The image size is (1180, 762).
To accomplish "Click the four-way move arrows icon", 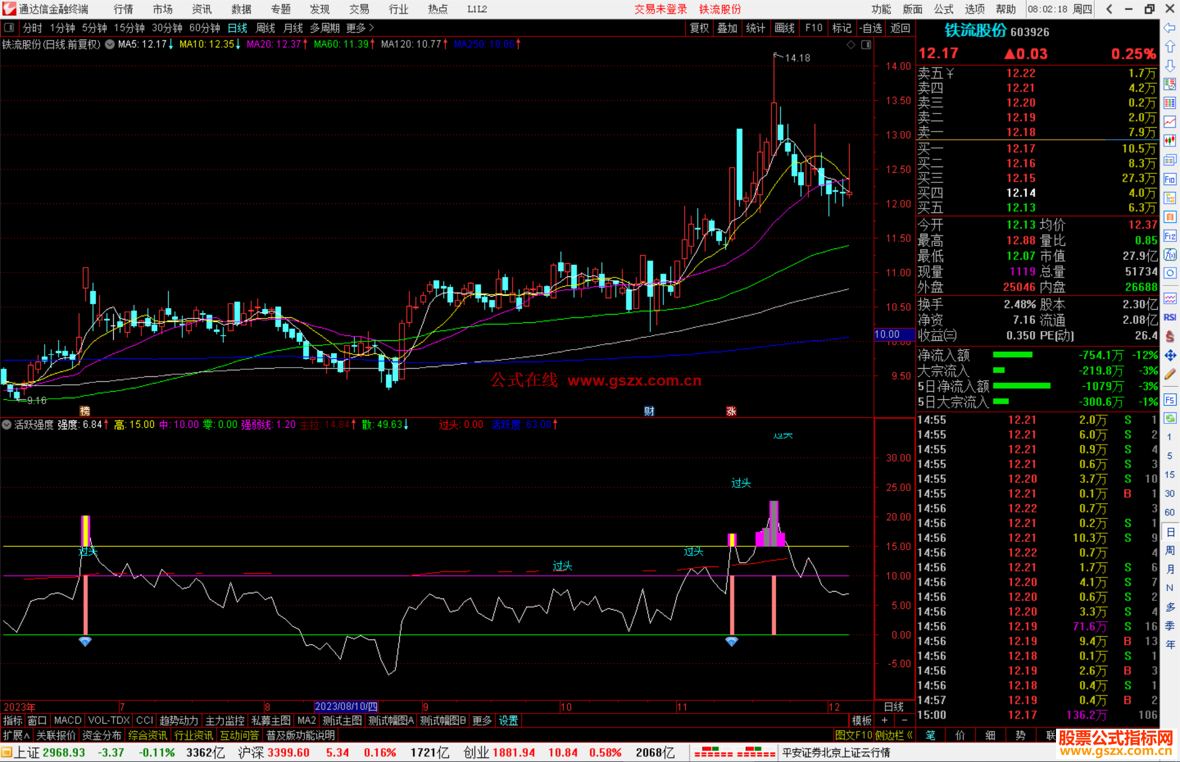I will pos(1170,356).
